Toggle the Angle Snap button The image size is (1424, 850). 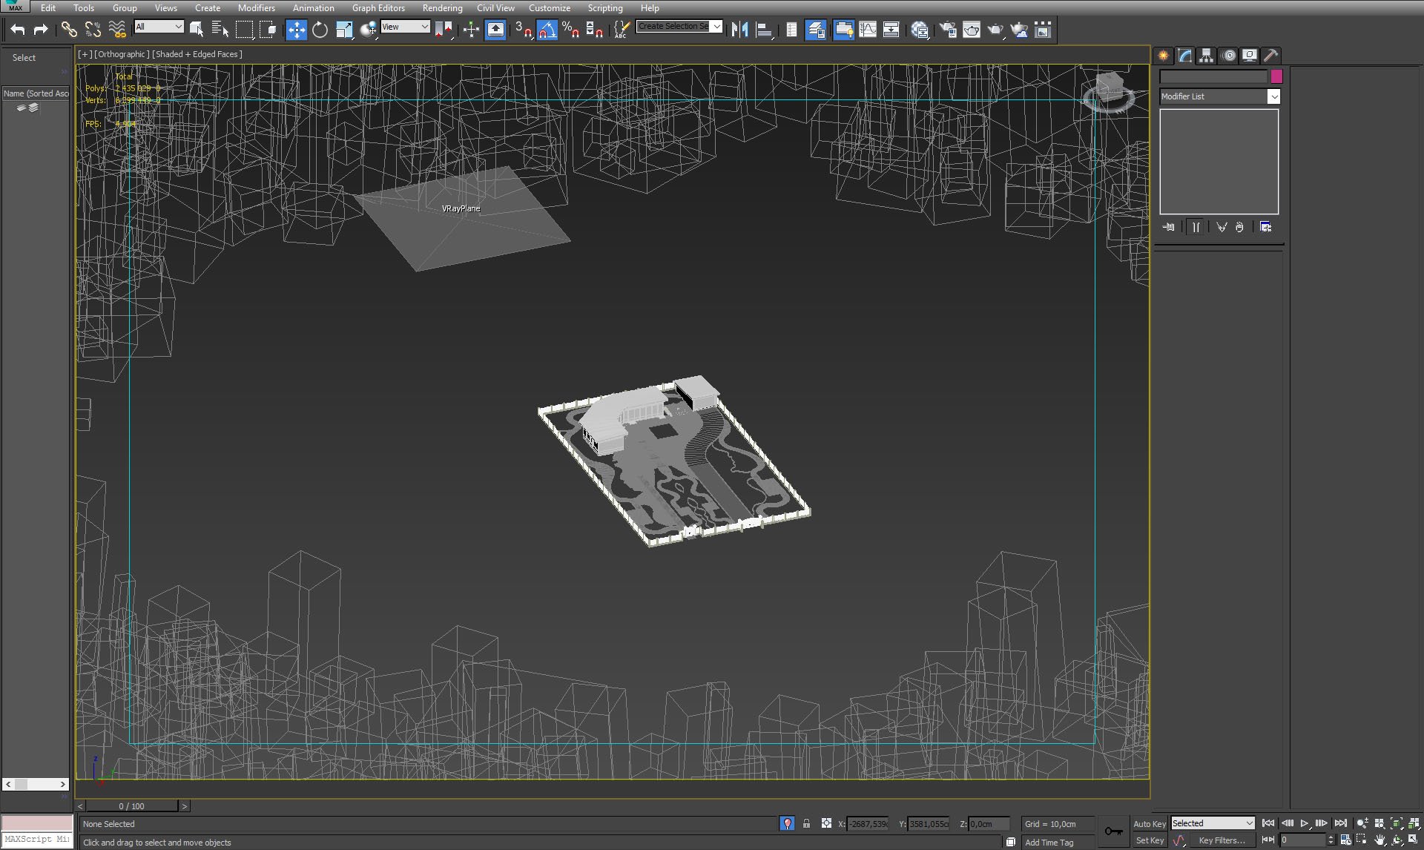pos(547,30)
